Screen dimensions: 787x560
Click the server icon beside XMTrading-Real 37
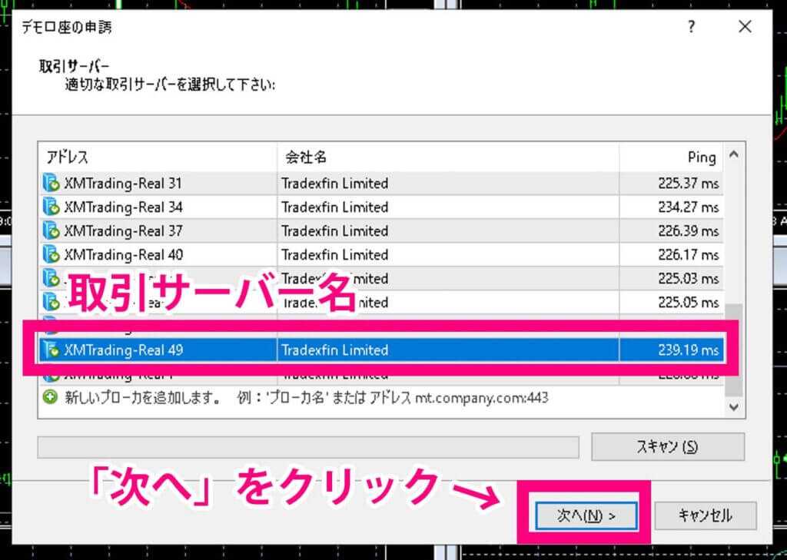[x=49, y=230]
